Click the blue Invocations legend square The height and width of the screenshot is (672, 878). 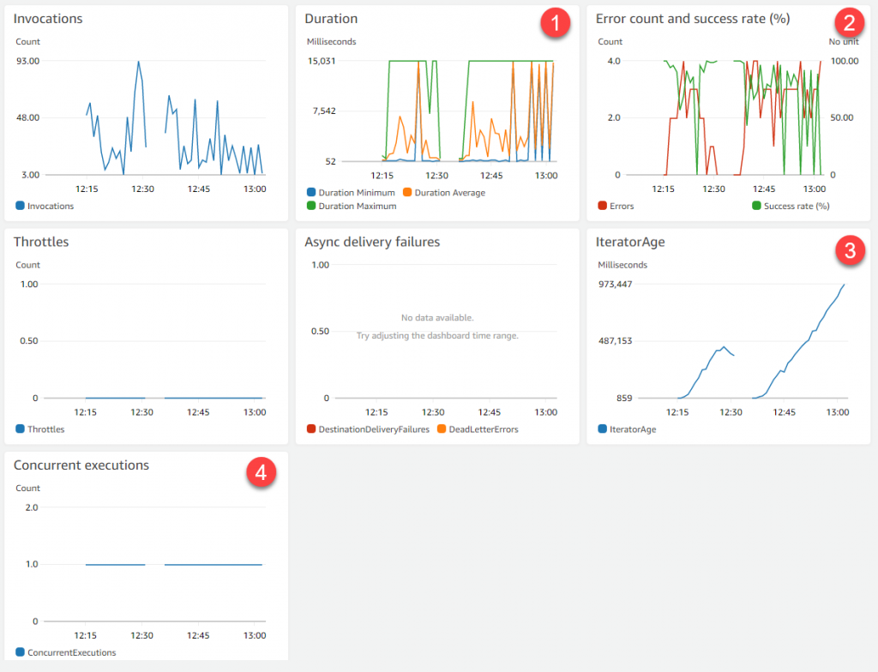[19, 206]
